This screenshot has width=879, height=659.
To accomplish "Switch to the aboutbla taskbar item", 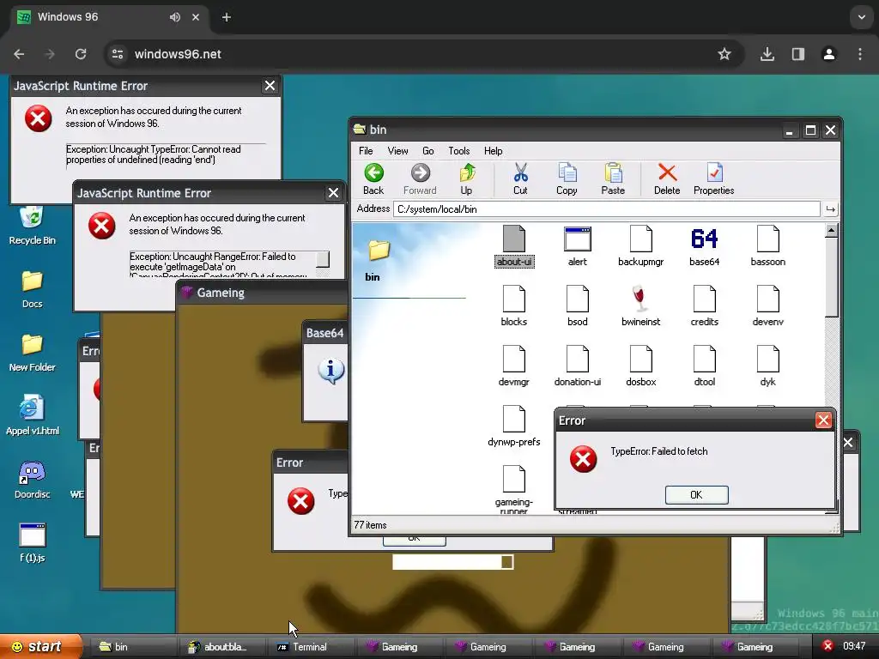I will (224, 647).
